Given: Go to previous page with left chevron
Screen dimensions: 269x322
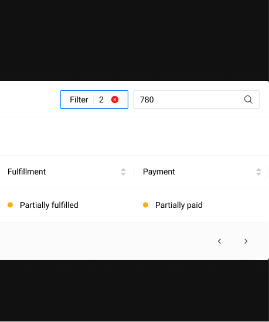Looking at the screenshot, I should click(x=219, y=241).
